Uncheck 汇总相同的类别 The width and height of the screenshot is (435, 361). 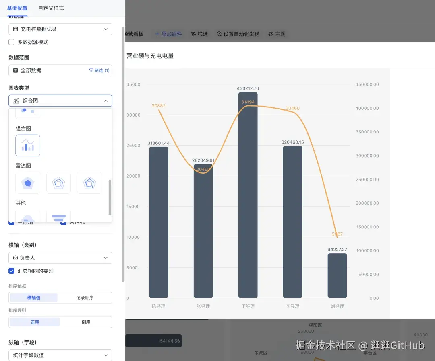click(x=11, y=271)
